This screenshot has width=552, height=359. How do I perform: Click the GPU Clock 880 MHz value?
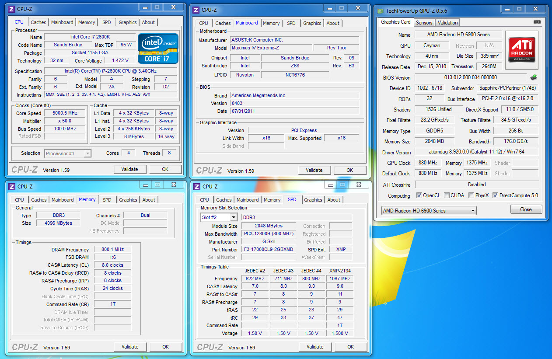coord(428,163)
